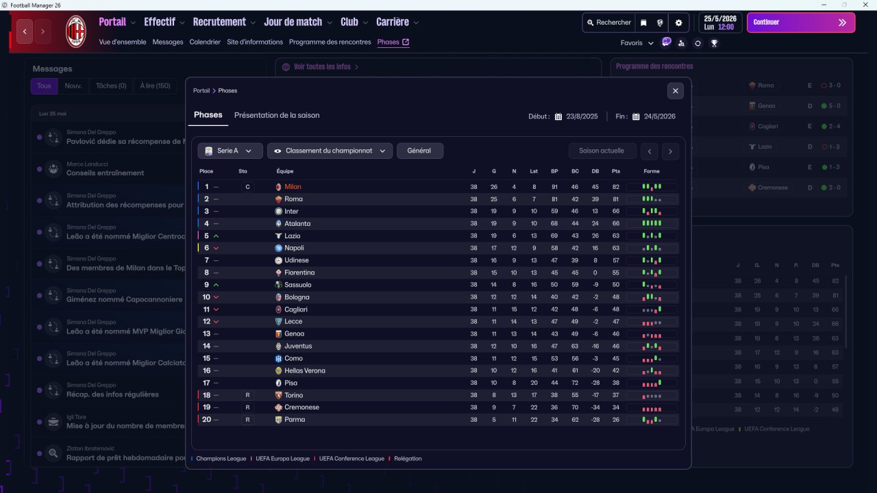877x493 pixels.
Task: Click the circular refresh arrows icon
Action: click(697, 43)
